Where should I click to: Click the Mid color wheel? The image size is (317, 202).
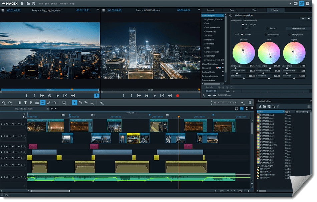pyautogui.click(x=269, y=53)
